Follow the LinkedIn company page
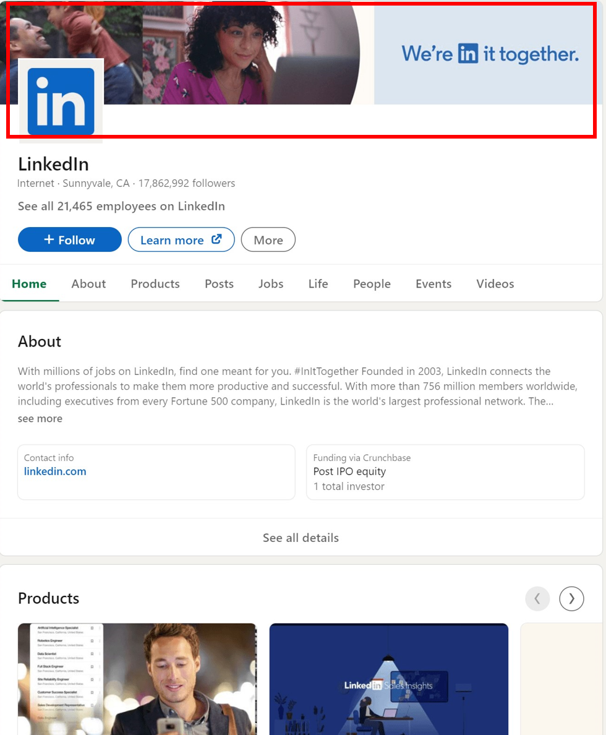 tap(69, 239)
